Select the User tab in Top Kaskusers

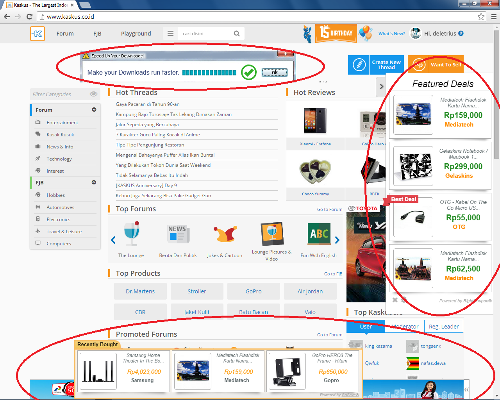coord(366,327)
